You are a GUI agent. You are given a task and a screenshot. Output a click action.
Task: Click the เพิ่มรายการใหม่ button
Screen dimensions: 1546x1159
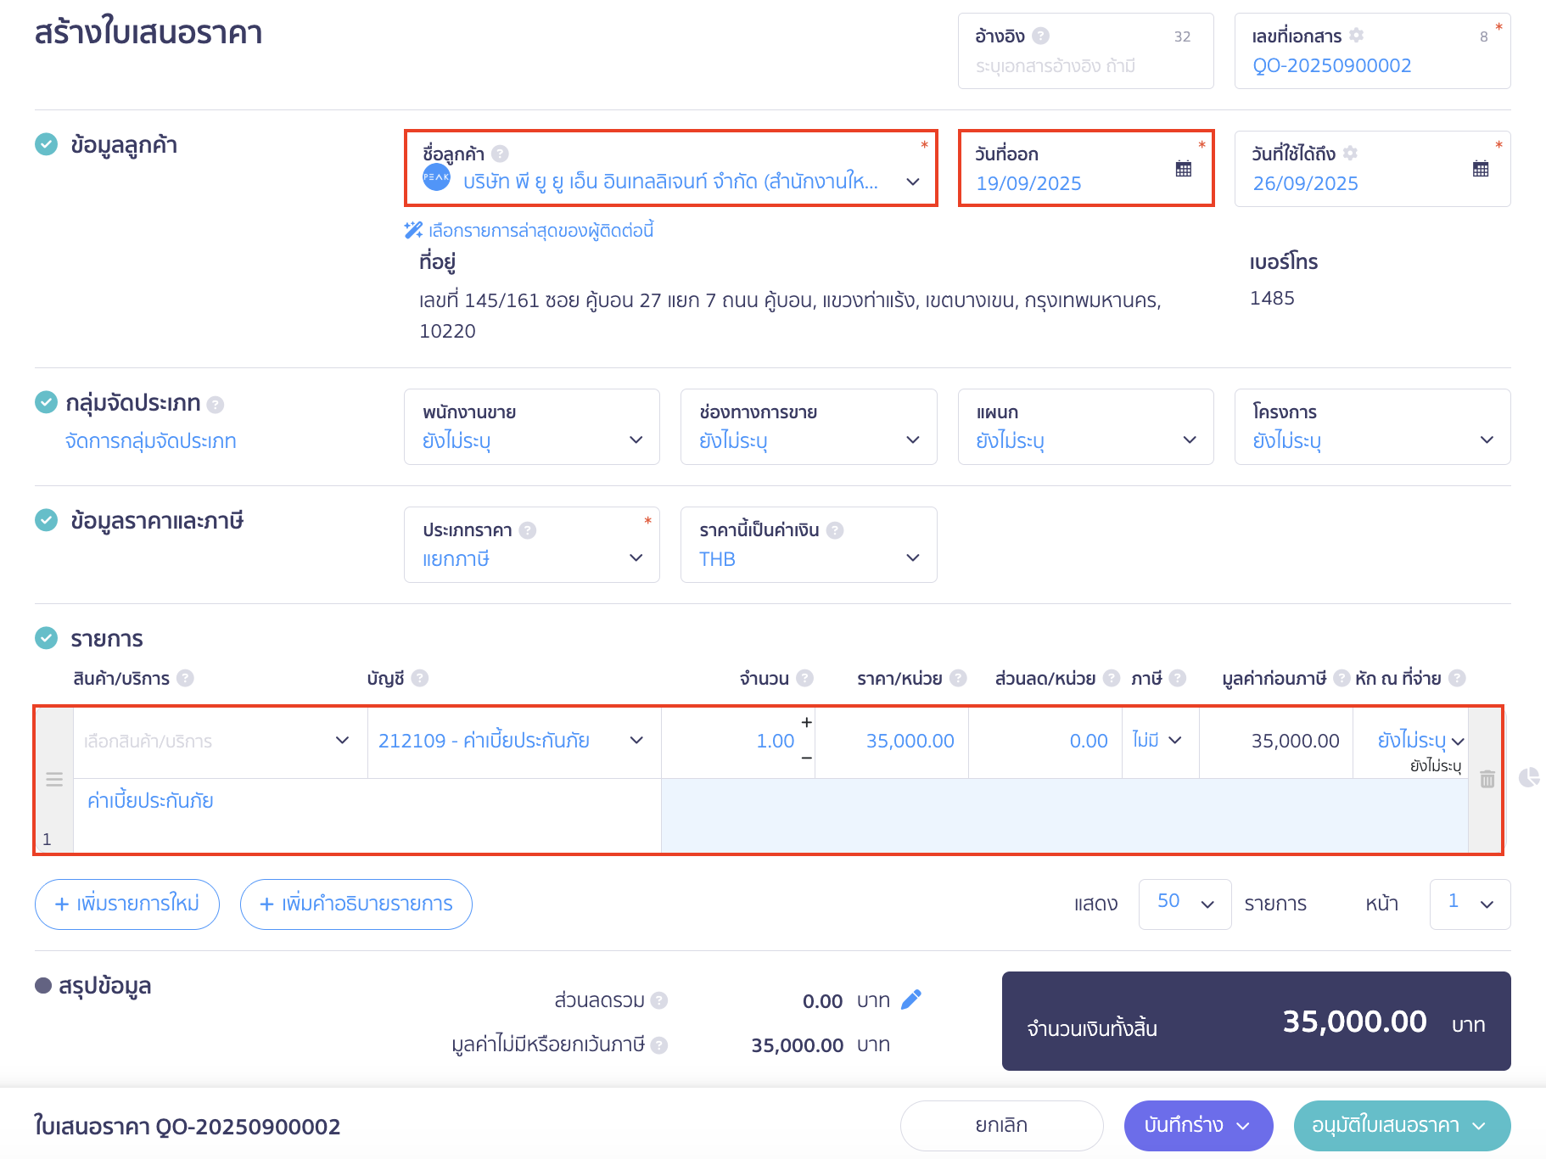127,904
